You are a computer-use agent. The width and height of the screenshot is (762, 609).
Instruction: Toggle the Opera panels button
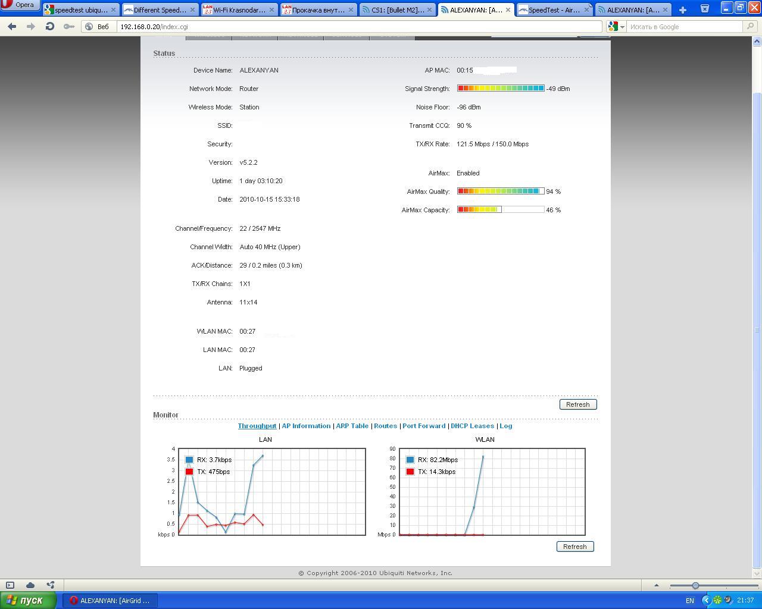pyautogui.click(x=10, y=585)
